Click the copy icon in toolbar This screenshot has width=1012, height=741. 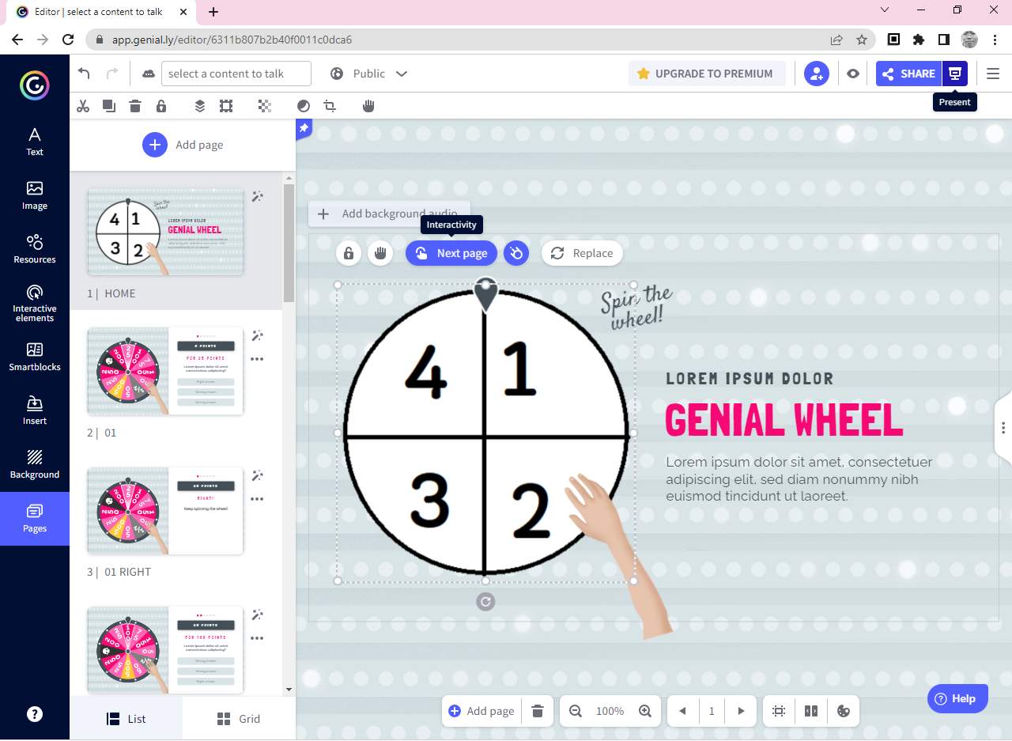(109, 106)
